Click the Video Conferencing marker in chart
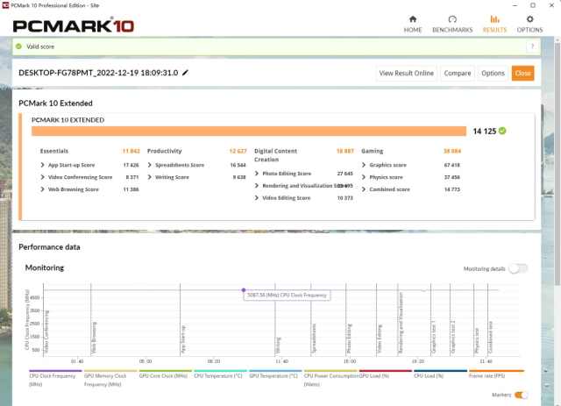Screen dimensions: 561x406 46,331
